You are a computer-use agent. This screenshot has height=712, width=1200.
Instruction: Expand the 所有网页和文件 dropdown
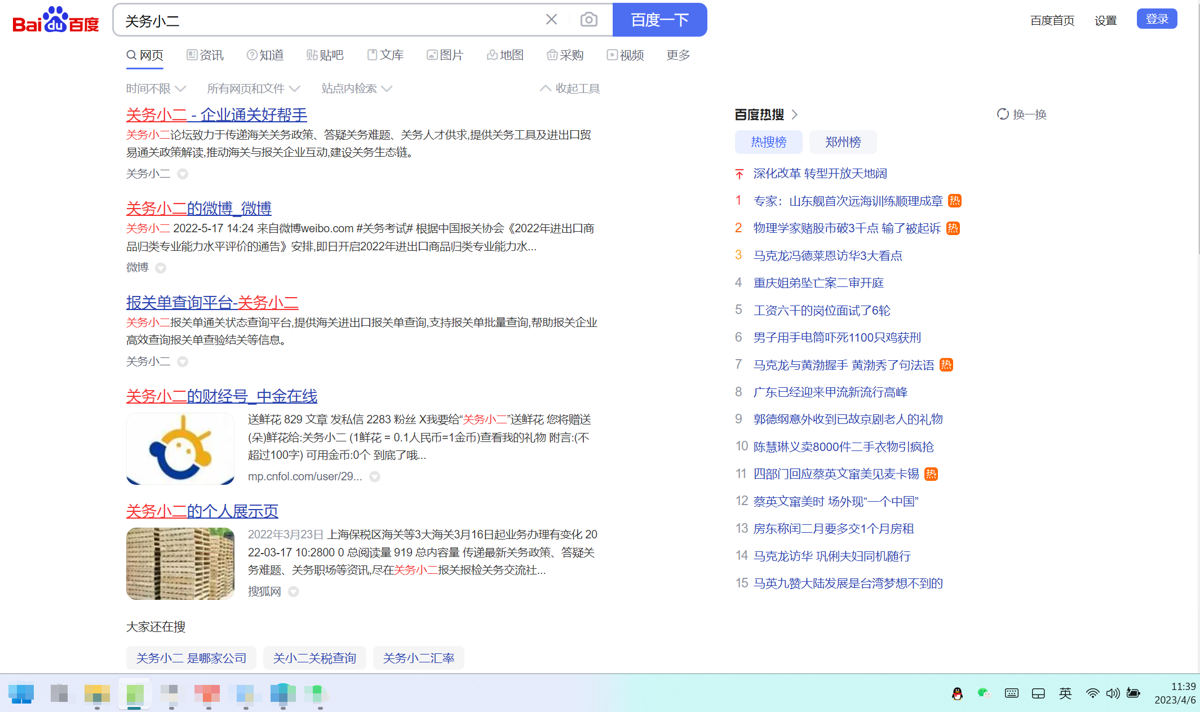254,89
